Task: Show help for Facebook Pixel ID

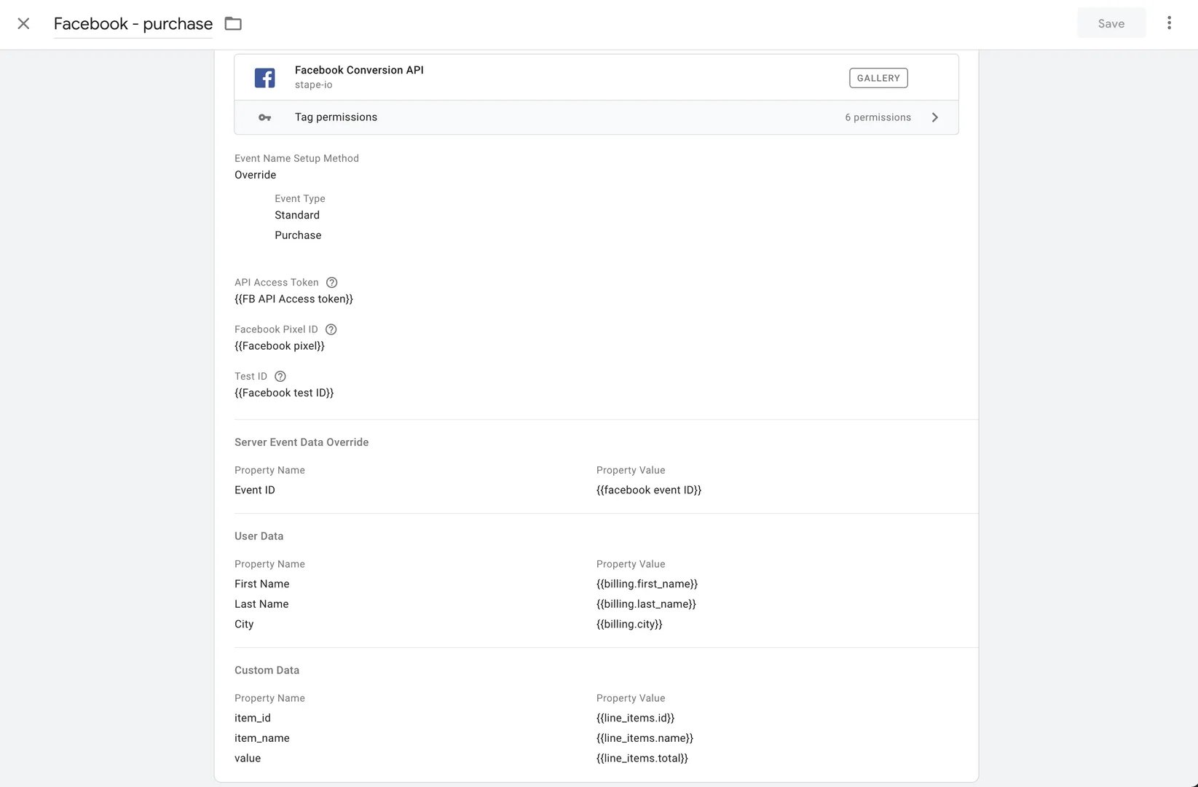Action: [331, 329]
